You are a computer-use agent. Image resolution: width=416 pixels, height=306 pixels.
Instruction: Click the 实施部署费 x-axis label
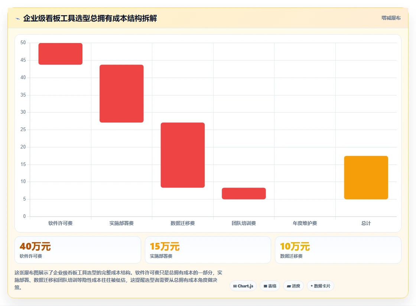(x=121, y=223)
